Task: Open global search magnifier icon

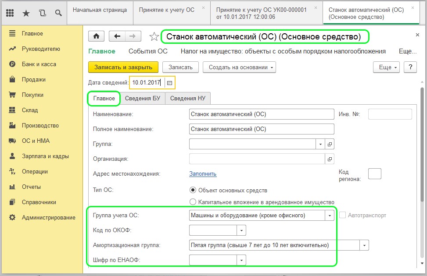Action: coord(58,13)
